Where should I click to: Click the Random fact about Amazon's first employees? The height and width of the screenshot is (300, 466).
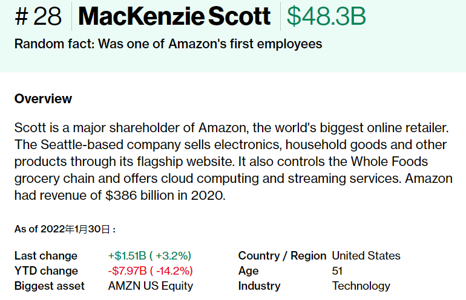pos(168,44)
